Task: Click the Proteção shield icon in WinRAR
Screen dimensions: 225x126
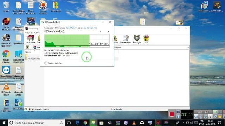Action: tap(137, 39)
